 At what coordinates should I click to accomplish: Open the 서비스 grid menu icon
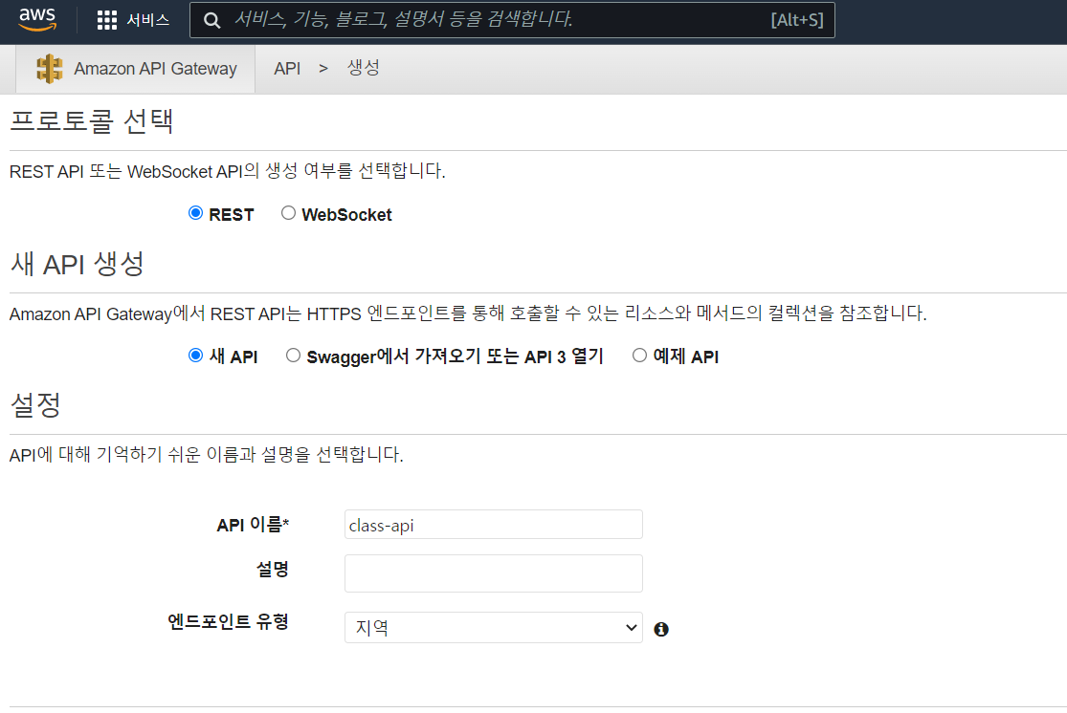point(107,20)
